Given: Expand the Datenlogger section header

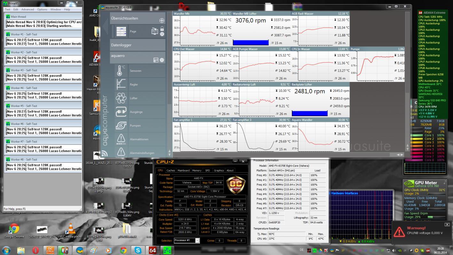Looking at the screenshot, I should [x=138, y=45].
